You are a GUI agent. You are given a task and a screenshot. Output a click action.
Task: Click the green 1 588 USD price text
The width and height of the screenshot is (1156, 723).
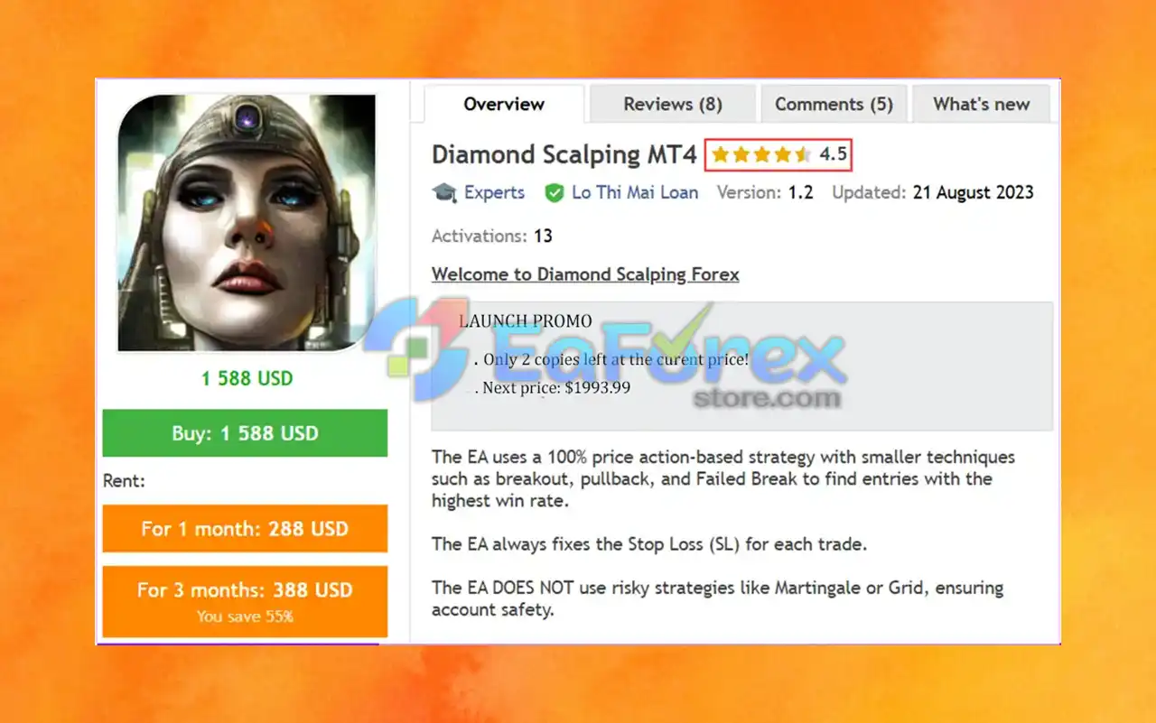pos(247,378)
